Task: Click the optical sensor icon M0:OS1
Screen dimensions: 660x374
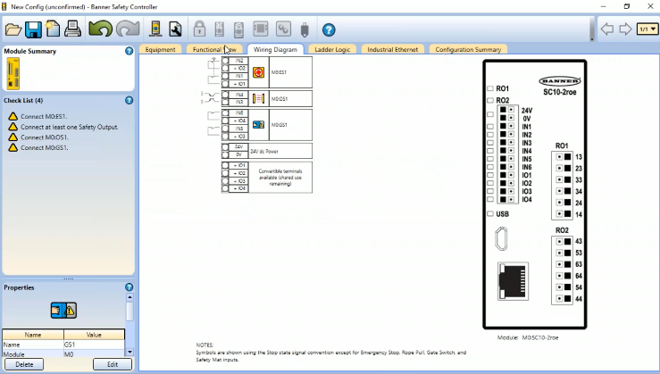Action: [x=258, y=99]
